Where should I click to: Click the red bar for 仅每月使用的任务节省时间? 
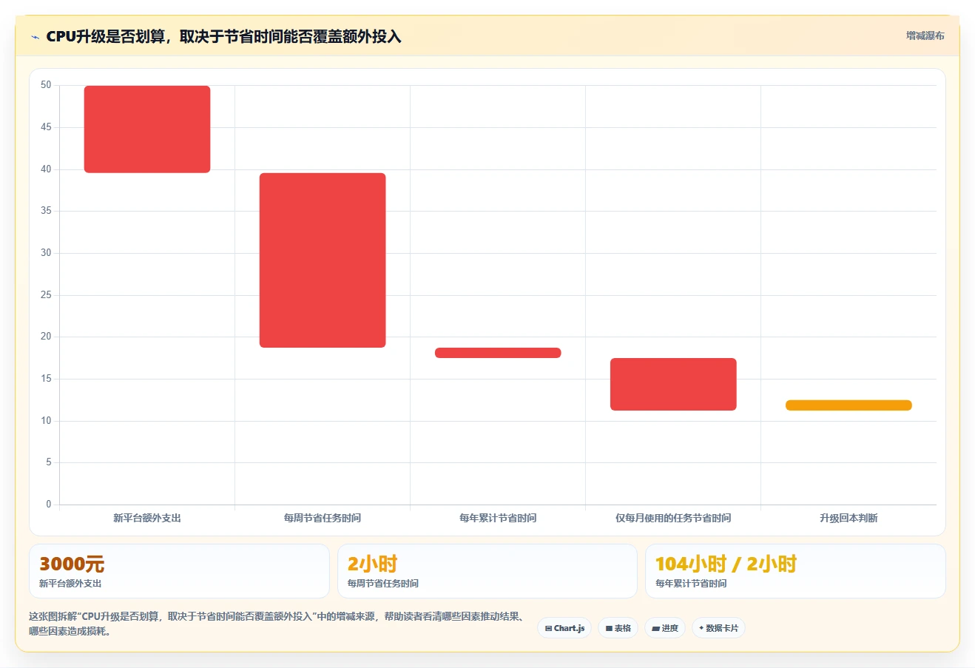click(x=673, y=384)
